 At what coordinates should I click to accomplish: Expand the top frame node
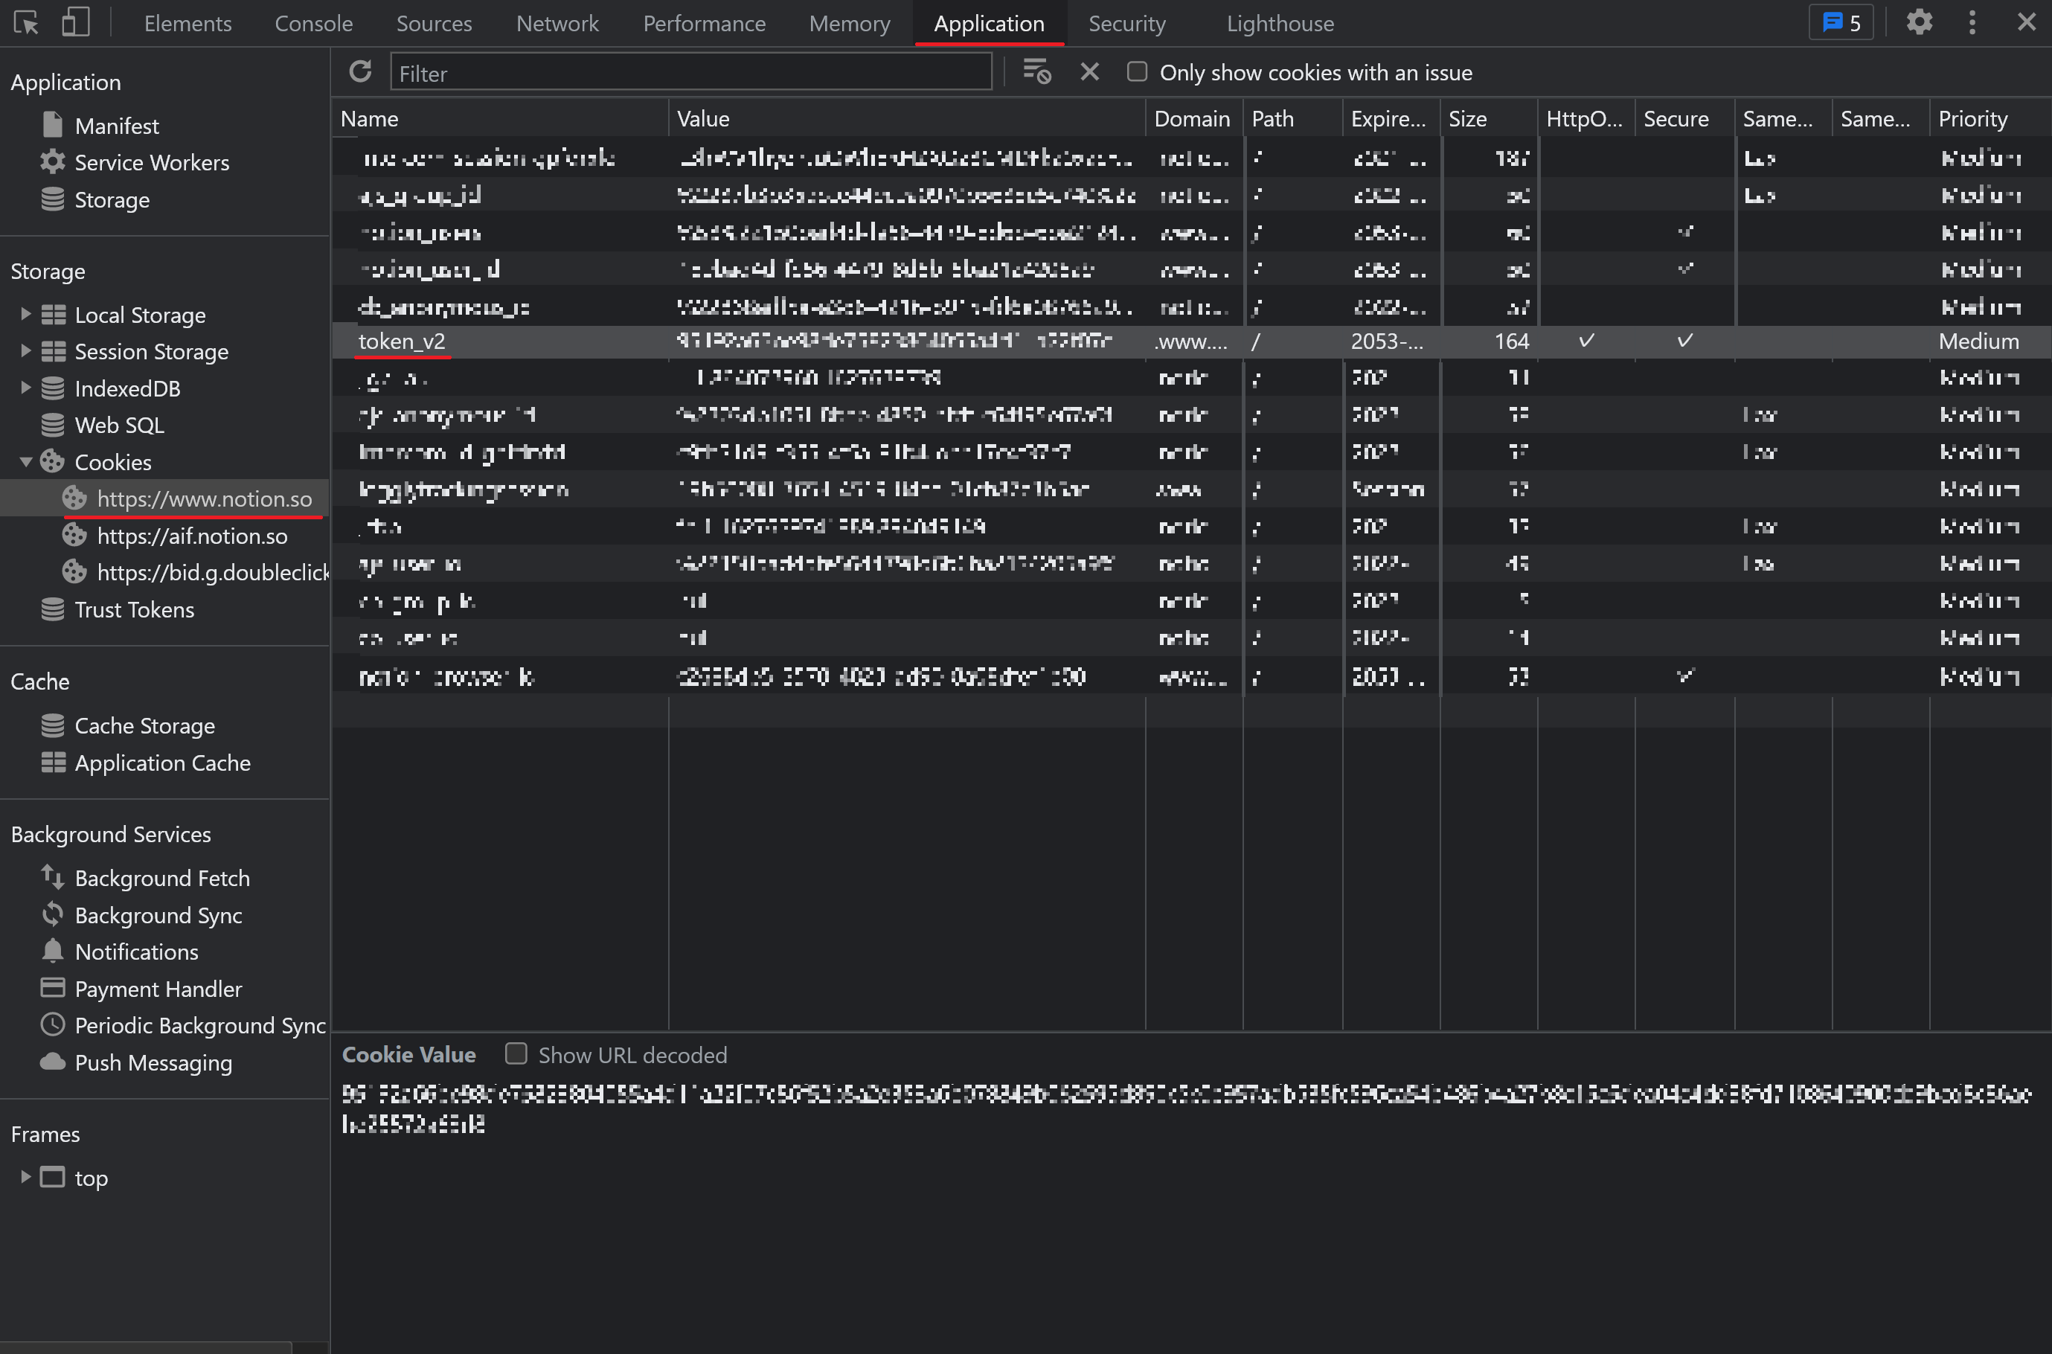click(x=25, y=1177)
